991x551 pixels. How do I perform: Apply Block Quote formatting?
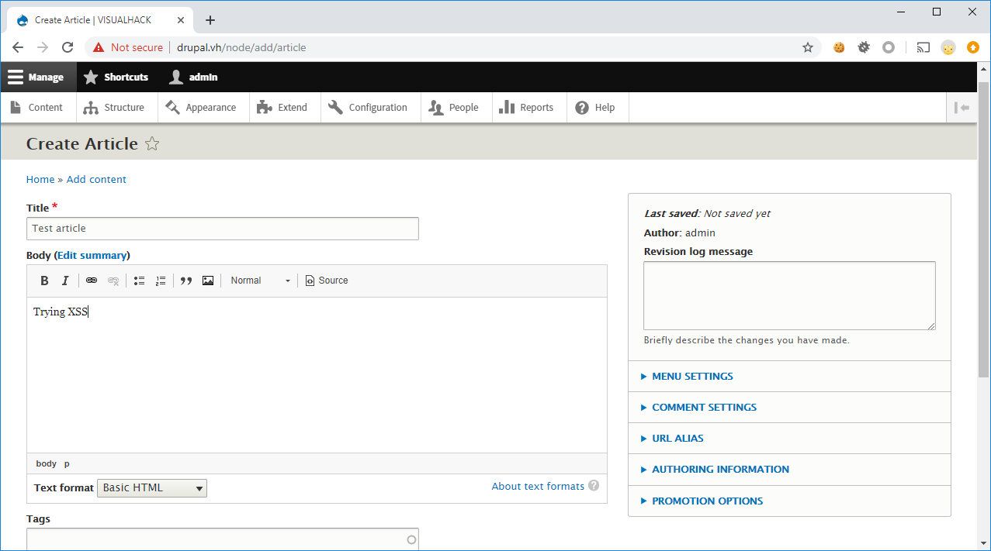click(186, 281)
